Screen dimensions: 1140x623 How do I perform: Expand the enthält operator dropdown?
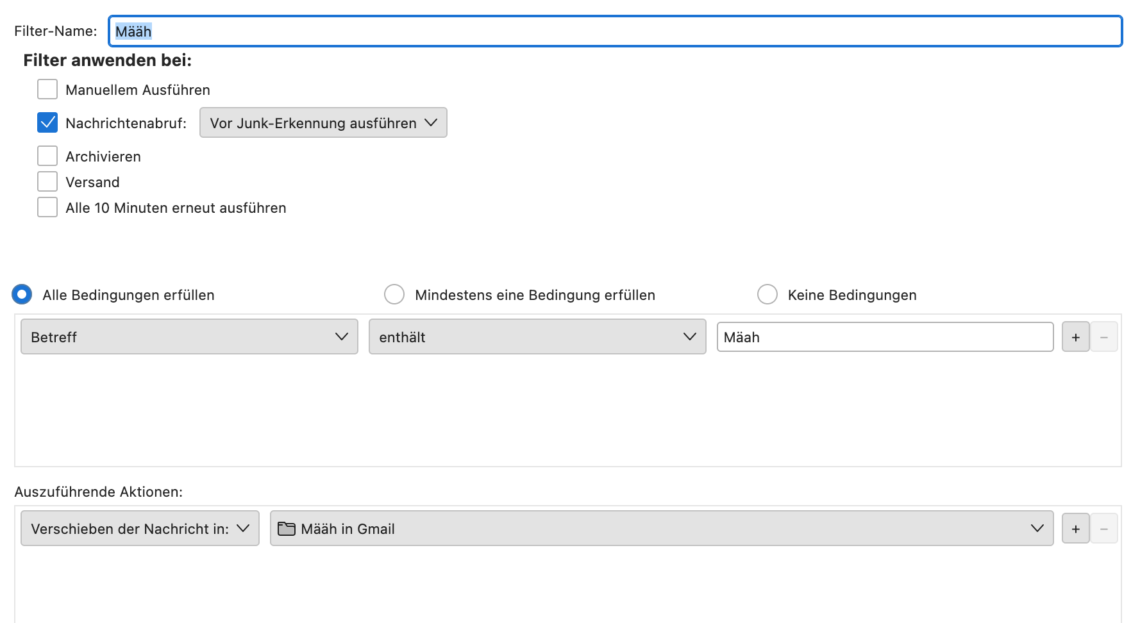click(x=537, y=337)
